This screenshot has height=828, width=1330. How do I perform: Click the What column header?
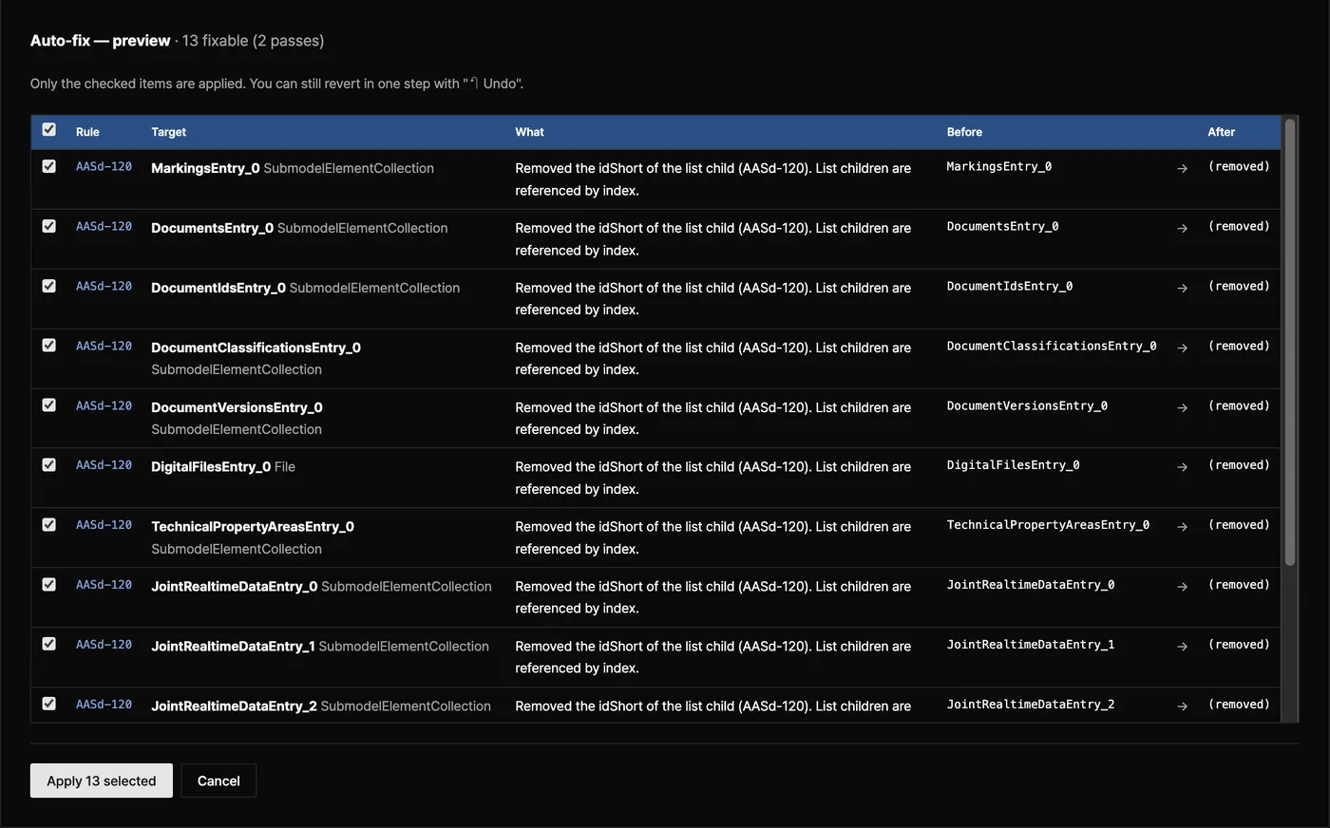point(529,132)
